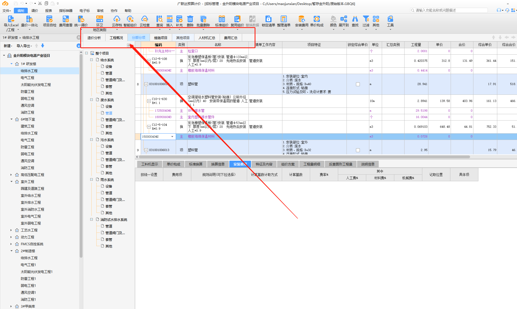Open the 云存档 cloud archive tool

coord(117,21)
